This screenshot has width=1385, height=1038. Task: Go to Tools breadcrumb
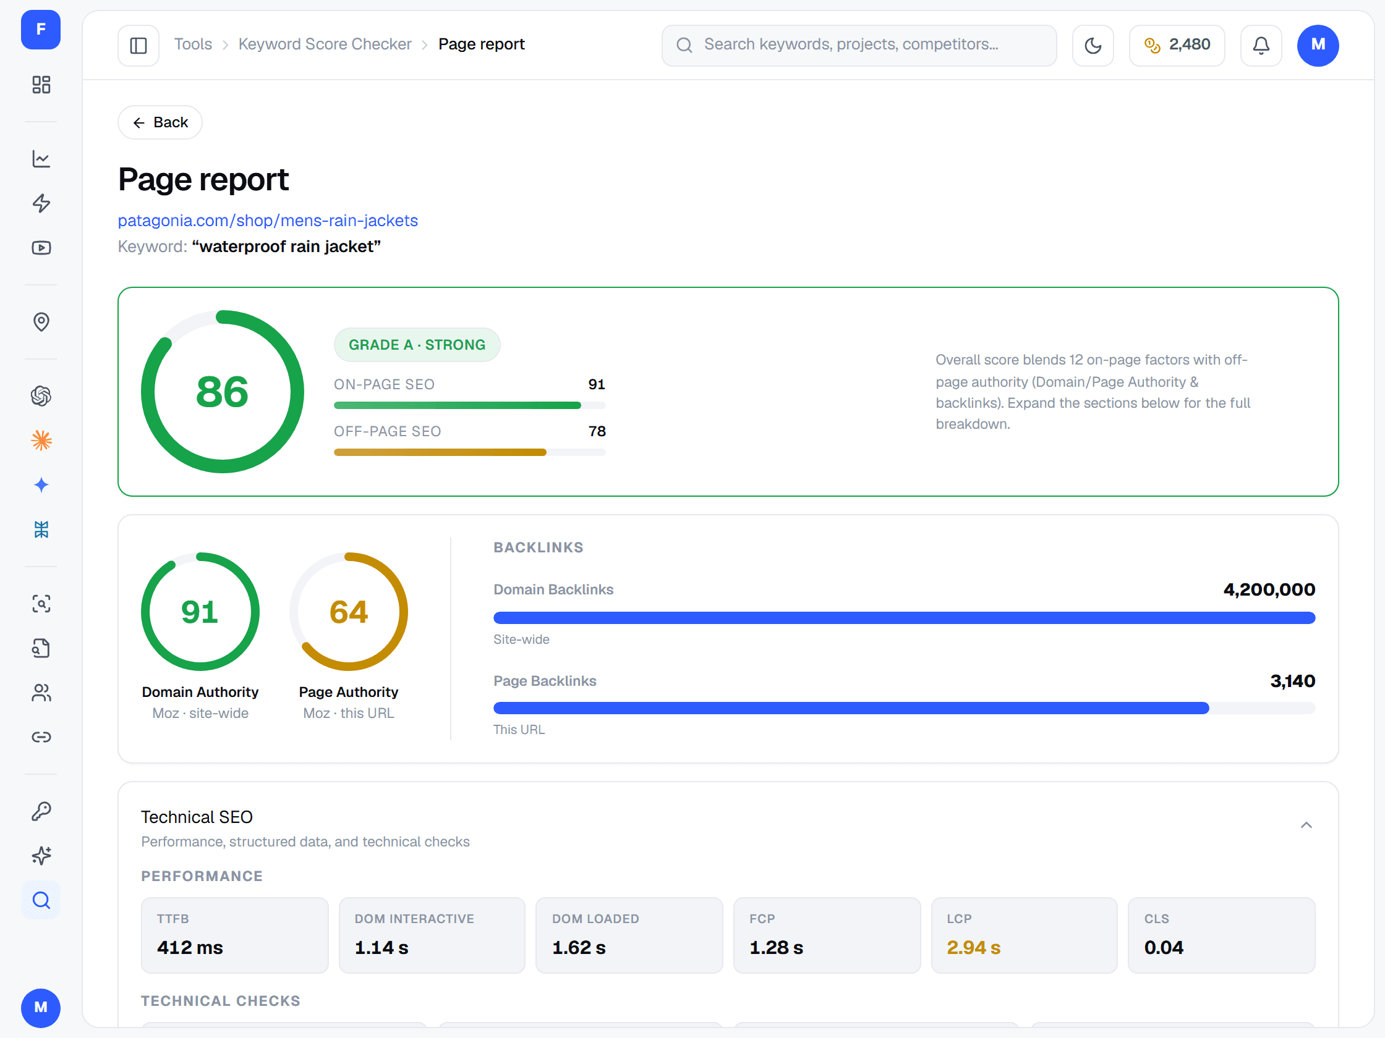193,44
